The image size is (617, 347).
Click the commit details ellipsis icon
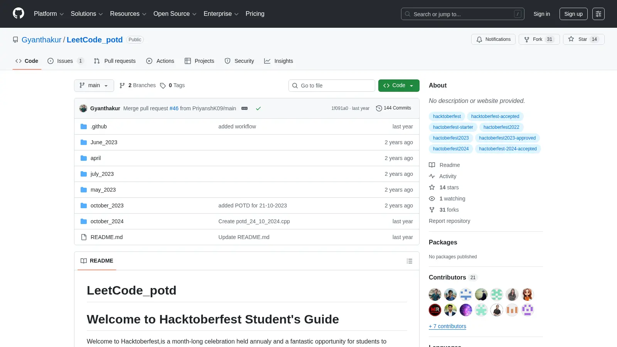(244, 108)
